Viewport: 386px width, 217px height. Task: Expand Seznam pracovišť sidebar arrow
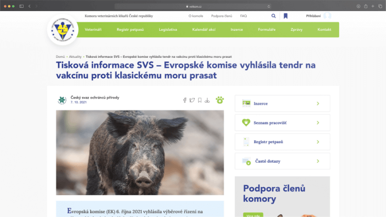pyautogui.click(x=318, y=123)
